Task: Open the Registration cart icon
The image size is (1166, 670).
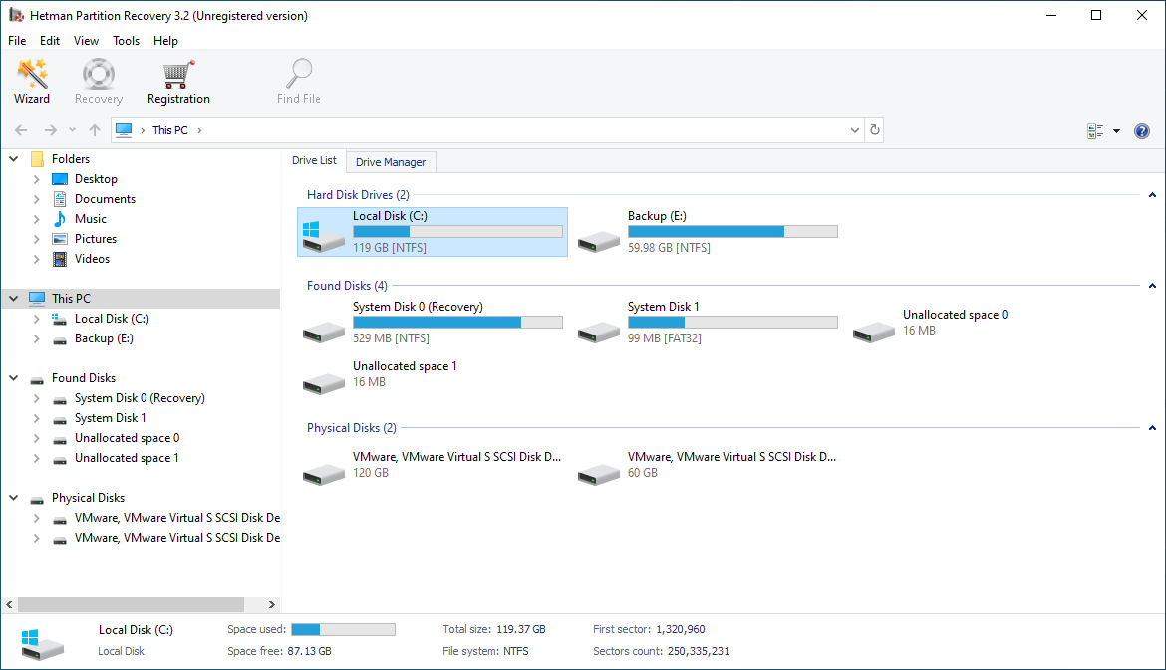Action: 178,82
